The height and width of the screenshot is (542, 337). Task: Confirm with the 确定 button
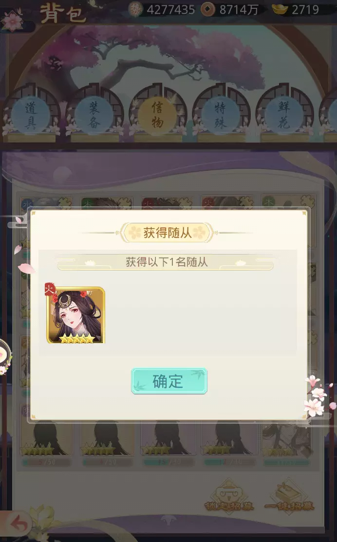169,381
